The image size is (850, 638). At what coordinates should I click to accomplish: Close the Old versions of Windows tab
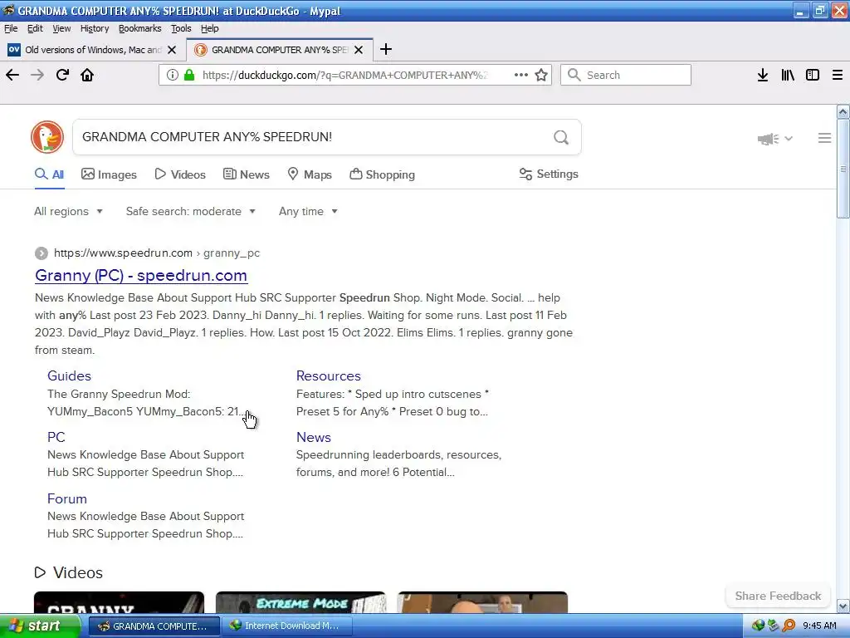pyautogui.click(x=172, y=50)
